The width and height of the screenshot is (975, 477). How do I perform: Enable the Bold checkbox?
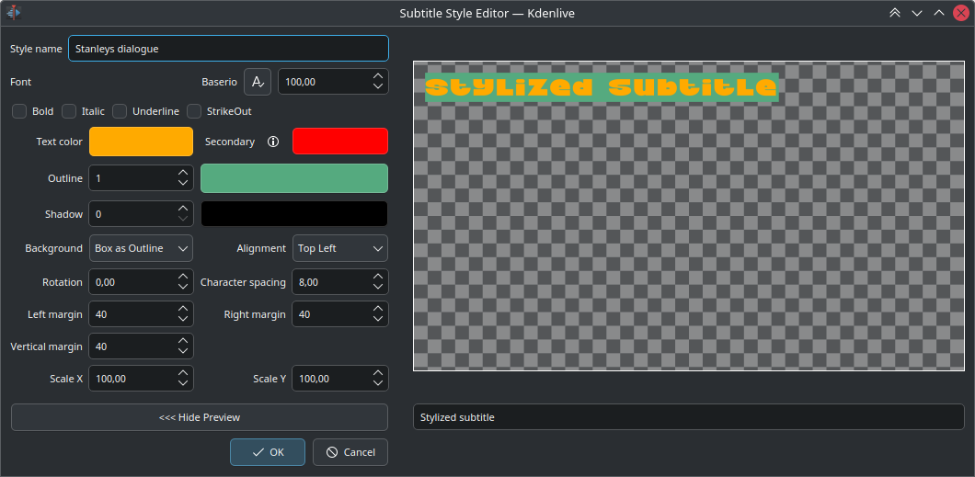click(x=19, y=111)
